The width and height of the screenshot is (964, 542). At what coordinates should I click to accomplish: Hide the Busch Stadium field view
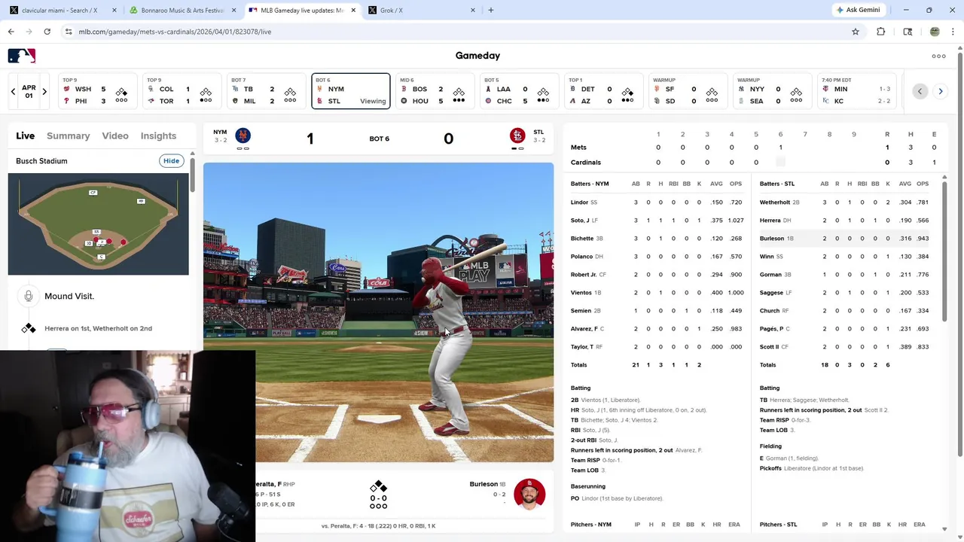click(x=171, y=161)
